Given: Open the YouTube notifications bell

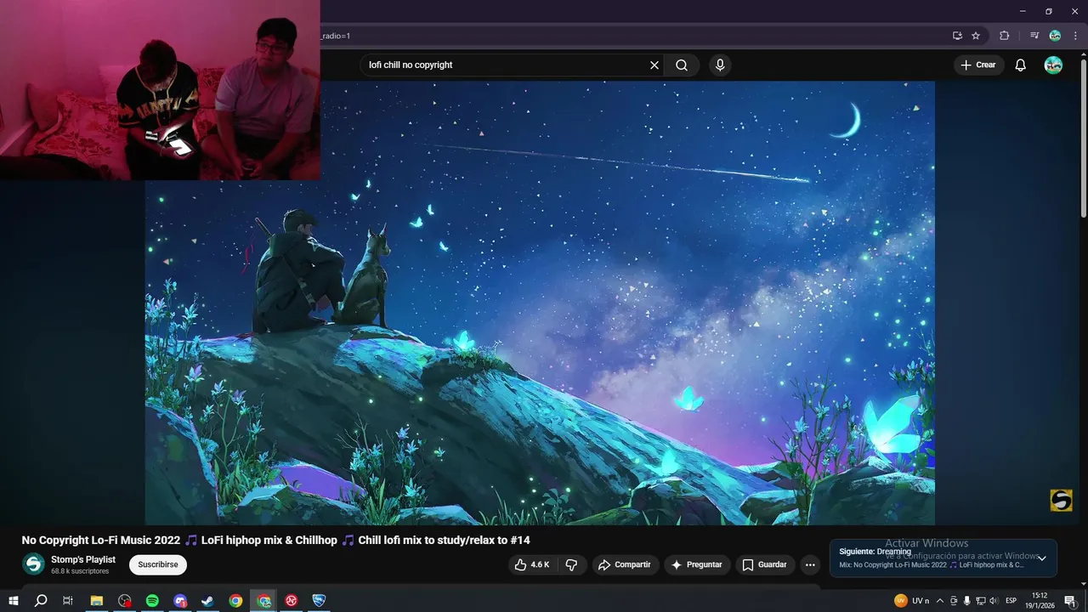Looking at the screenshot, I should (1021, 65).
